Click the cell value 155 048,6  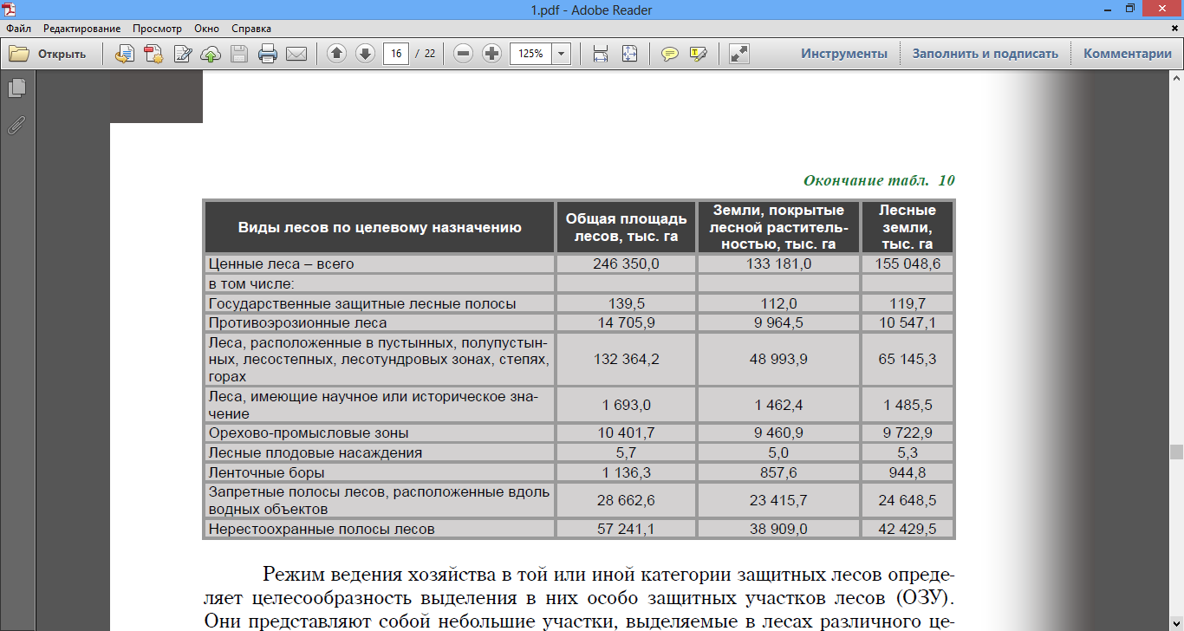tap(908, 263)
